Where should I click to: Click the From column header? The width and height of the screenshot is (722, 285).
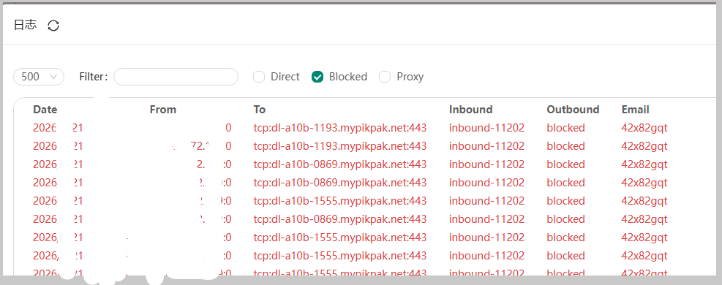[x=163, y=110]
